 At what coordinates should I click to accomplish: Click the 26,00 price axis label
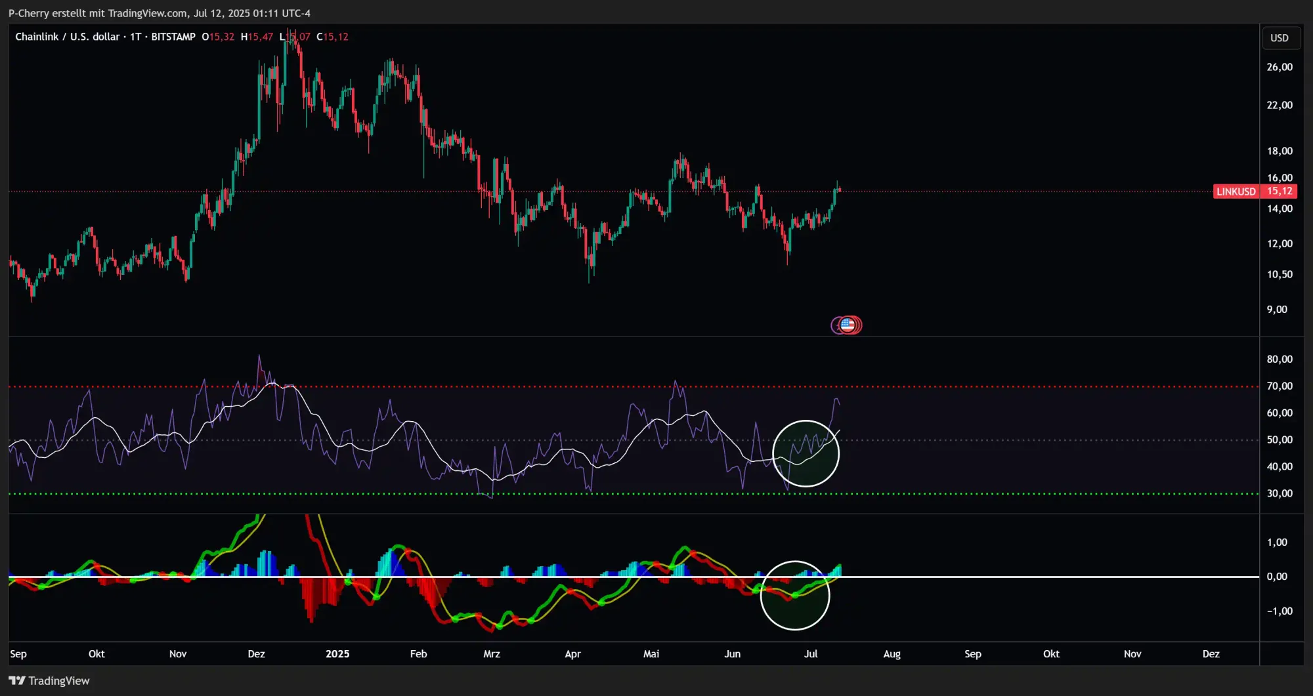pyautogui.click(x=1280, y=67)
